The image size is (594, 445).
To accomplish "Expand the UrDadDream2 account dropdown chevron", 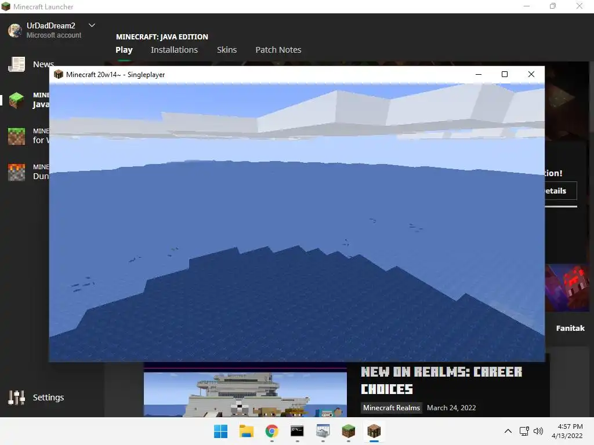I will click(x=92, y=25).
